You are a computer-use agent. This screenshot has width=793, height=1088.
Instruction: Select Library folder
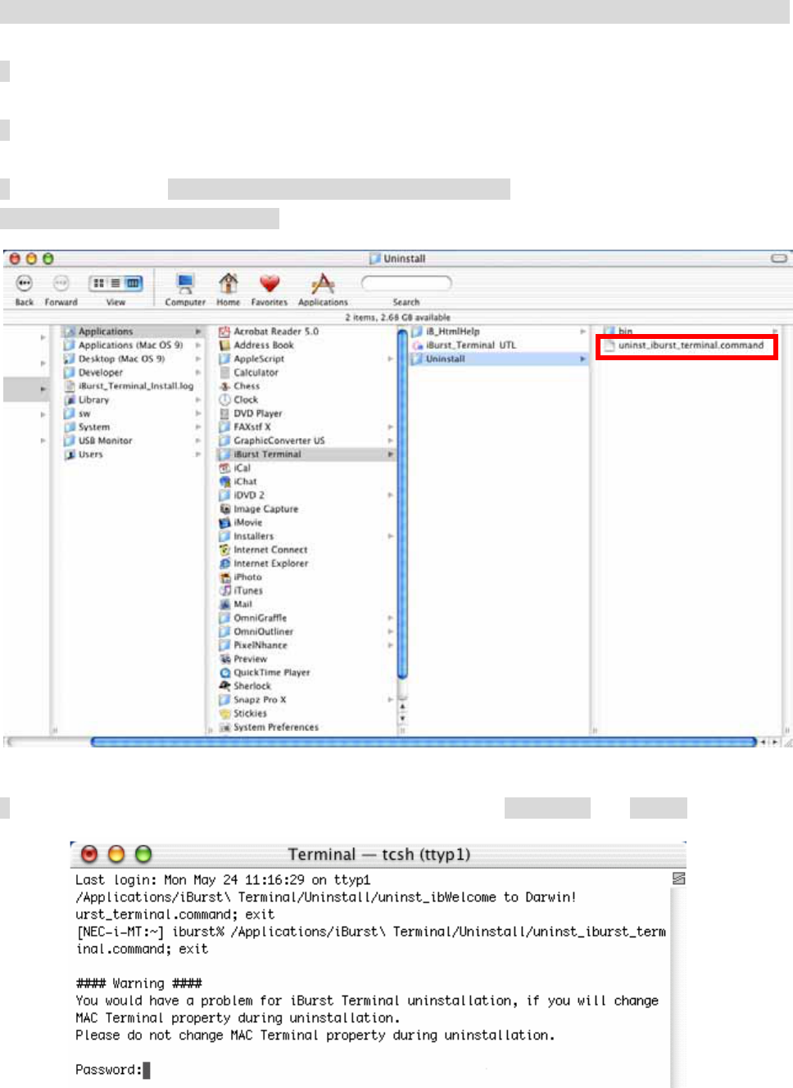(x=133, y=400)
